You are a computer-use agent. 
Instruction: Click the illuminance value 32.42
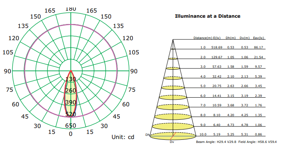coord(217,76)
